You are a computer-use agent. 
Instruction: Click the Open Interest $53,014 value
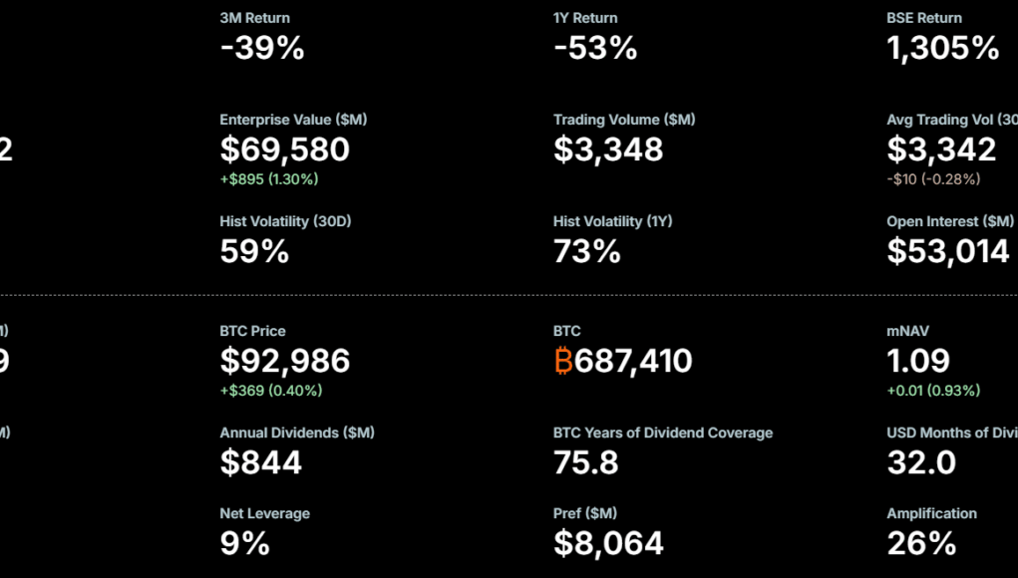948,251
